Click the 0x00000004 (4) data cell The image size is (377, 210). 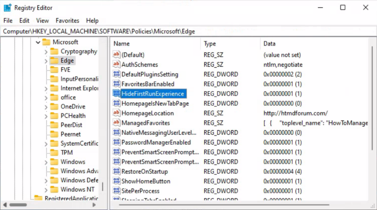[282, 171]
